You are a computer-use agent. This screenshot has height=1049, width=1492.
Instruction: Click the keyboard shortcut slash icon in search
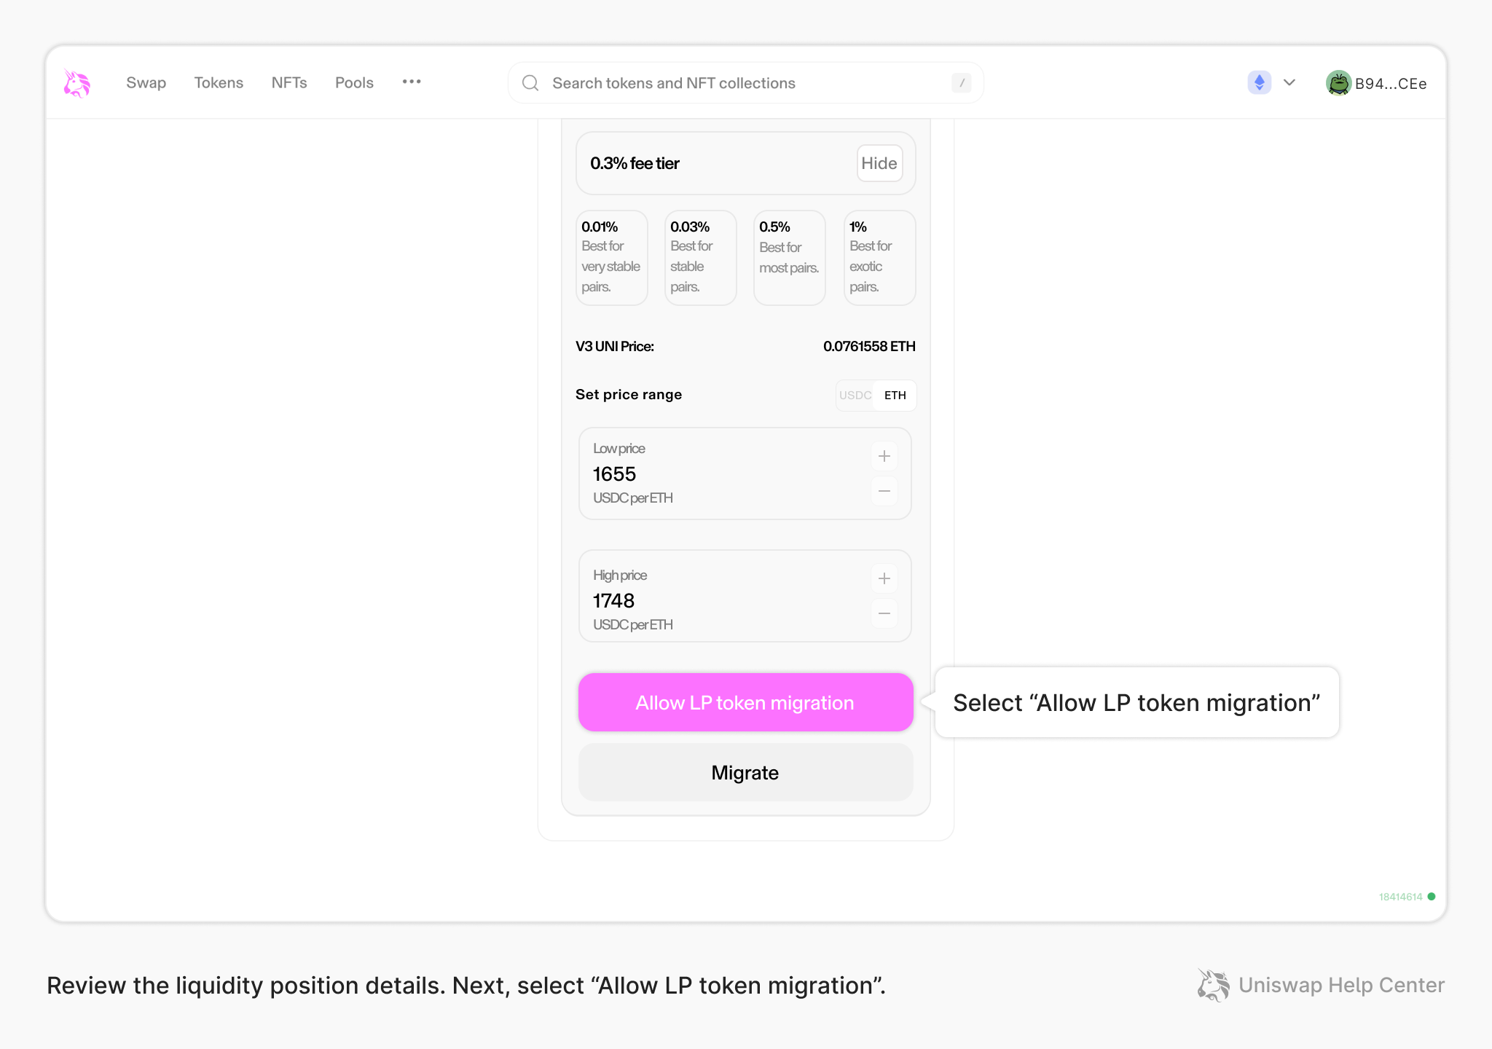962,83
